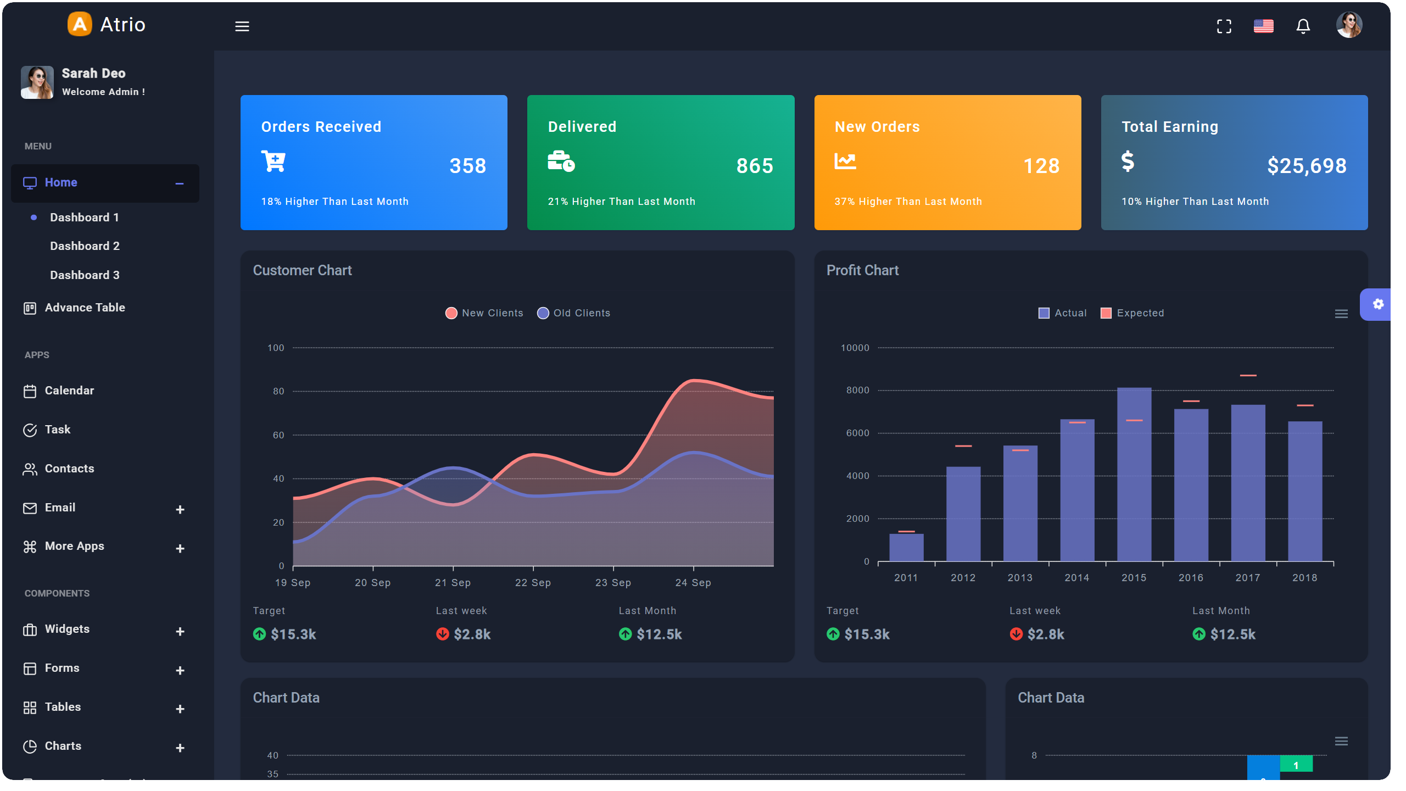
Task: Open the Task page
Action: pyautogui.click(x=57, y=429)
